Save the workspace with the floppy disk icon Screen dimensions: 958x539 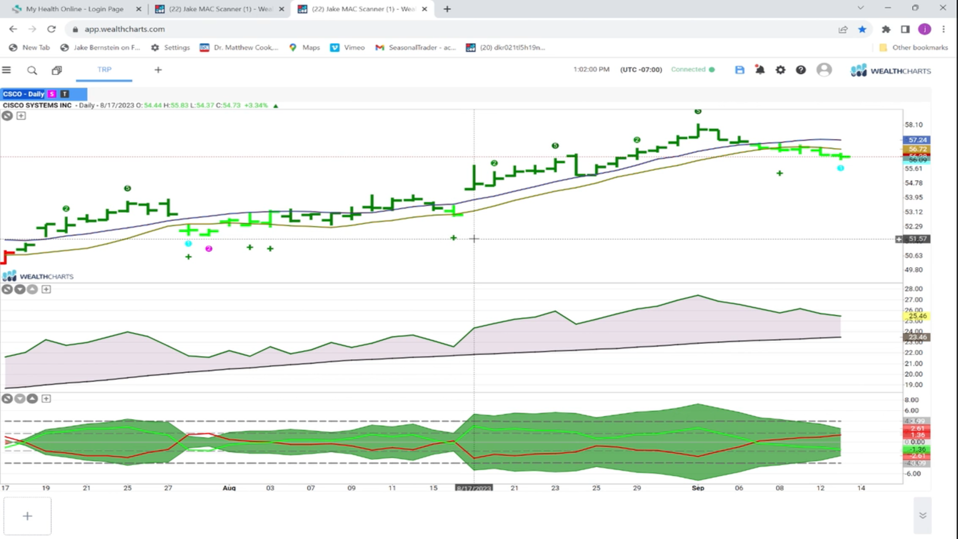pos(739,70)
